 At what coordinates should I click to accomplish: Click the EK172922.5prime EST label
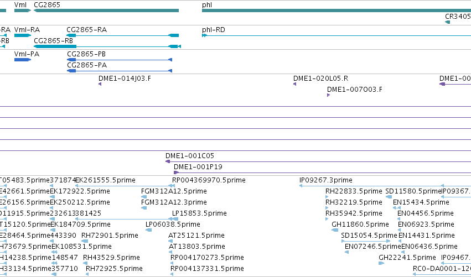pyautogui.click(x=80, y=191)
